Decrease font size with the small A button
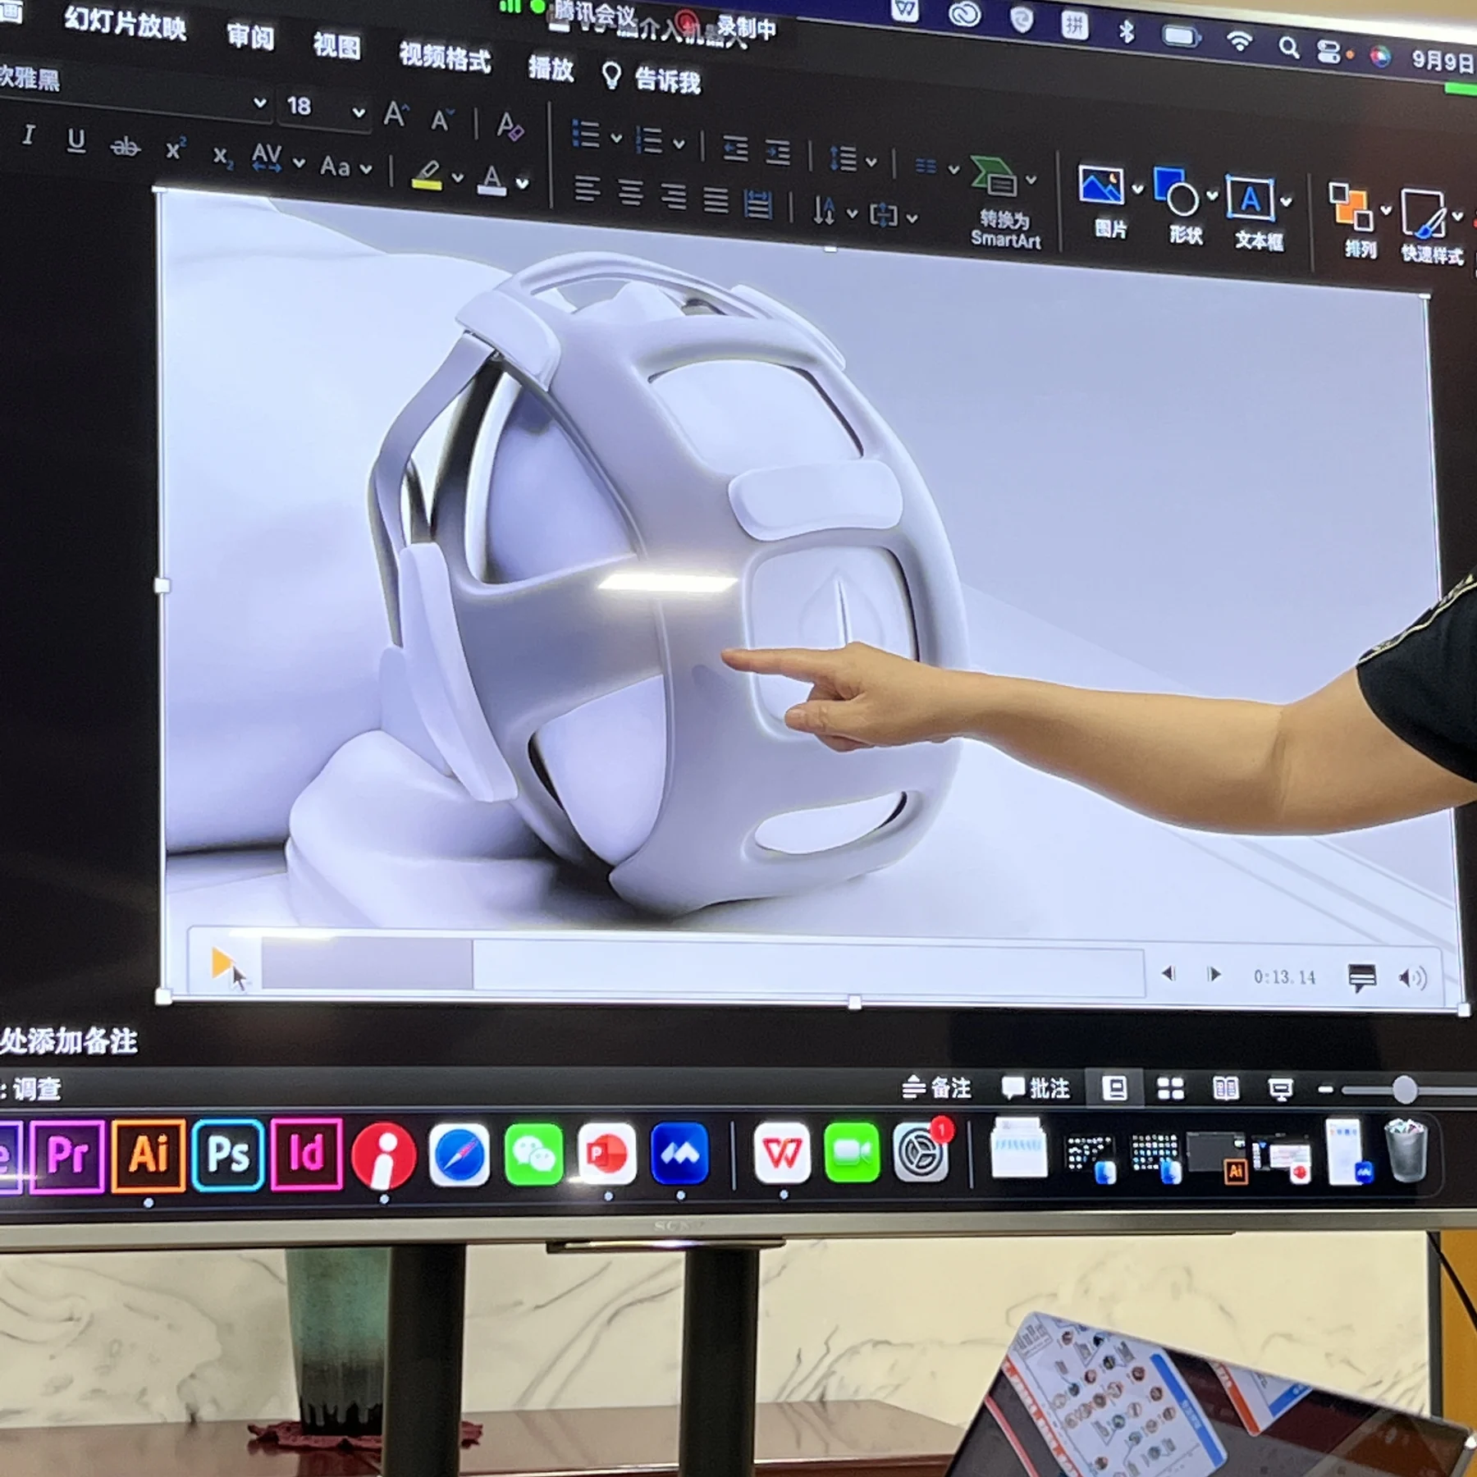The height and width of the screenshot is (1477, 1477). [441, 121]
